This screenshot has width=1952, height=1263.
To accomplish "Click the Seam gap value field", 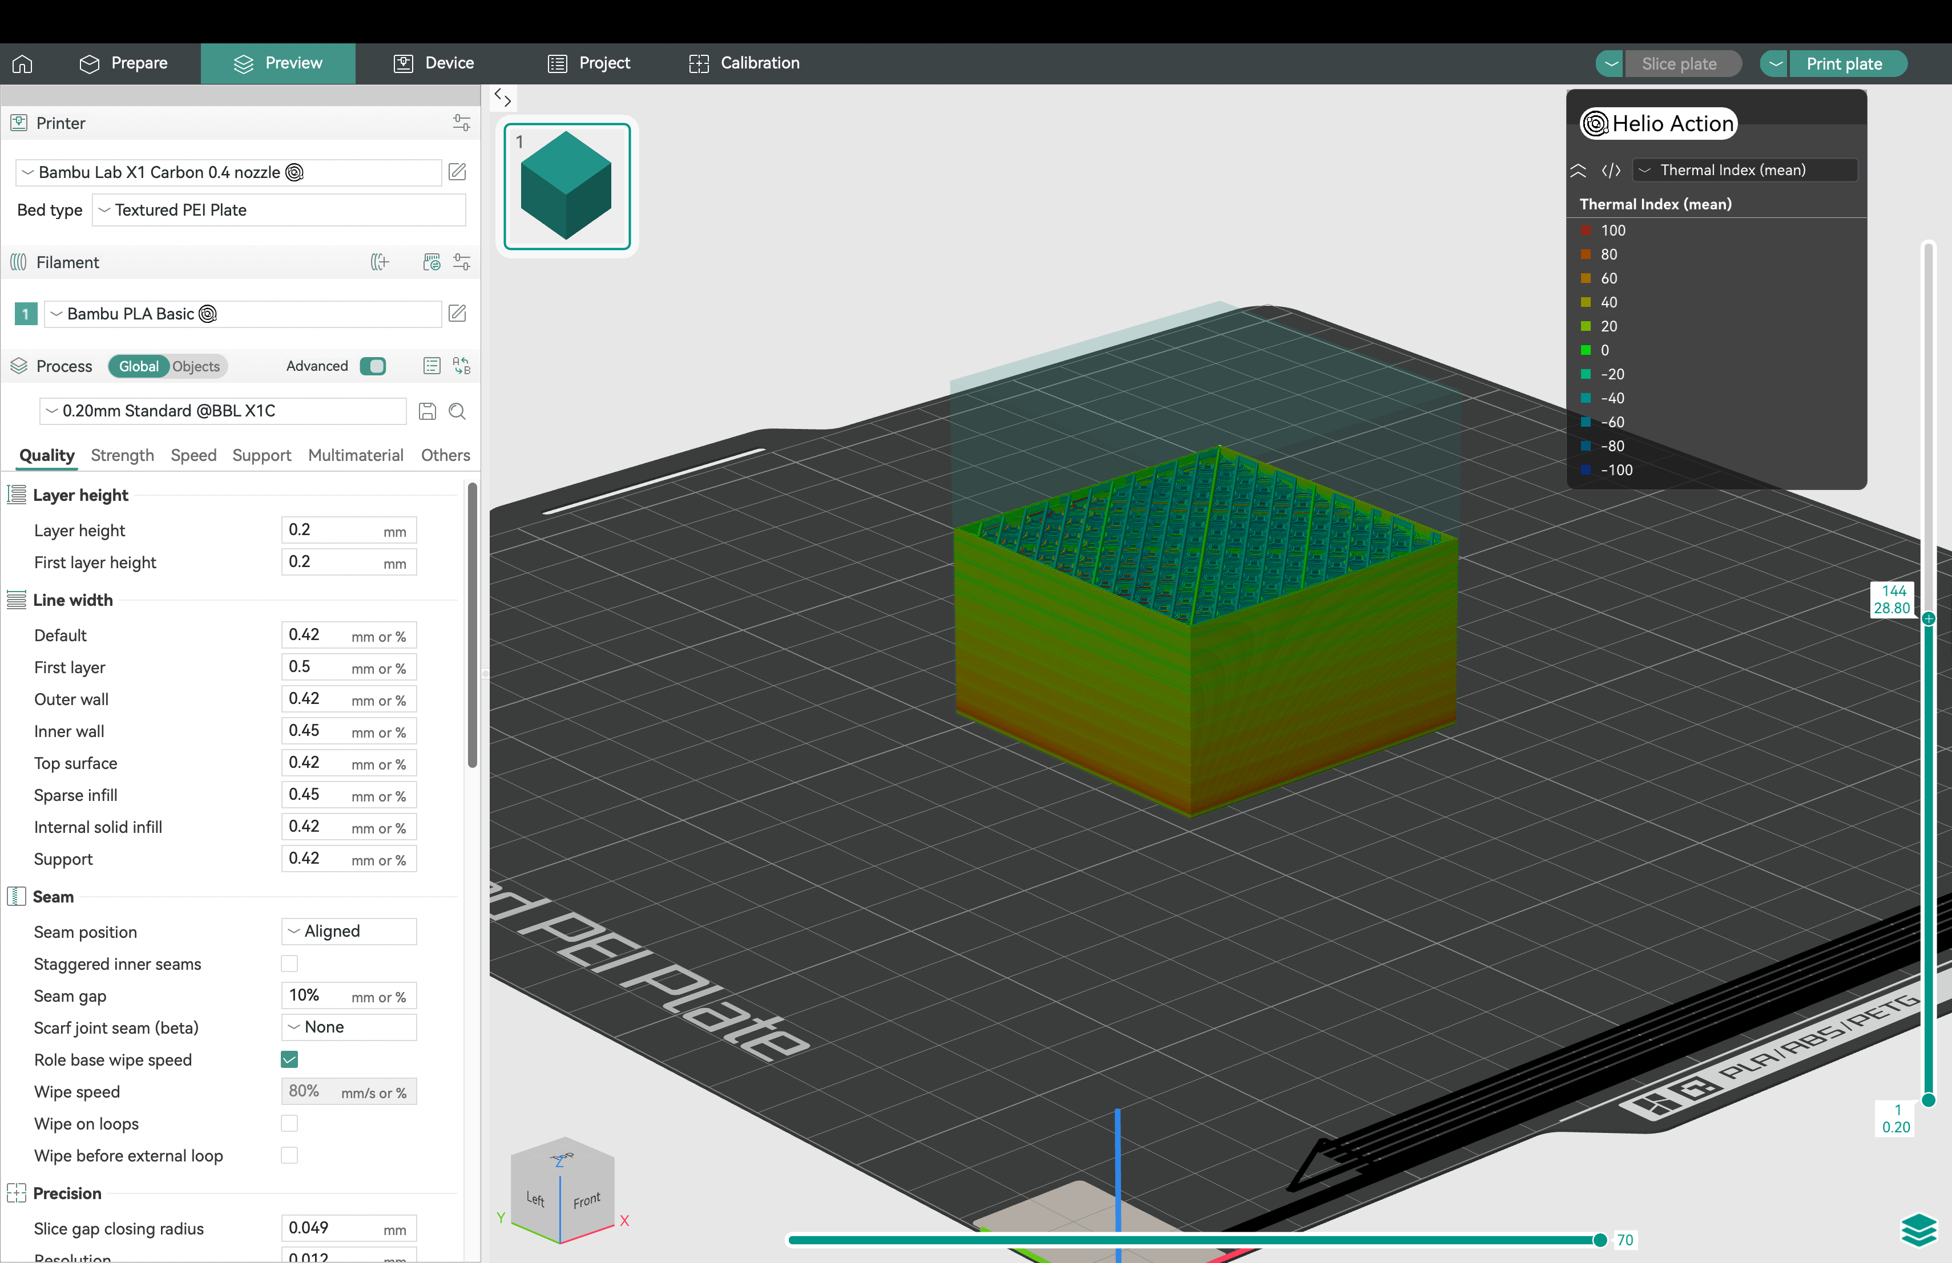I will [x=349, y=996].
